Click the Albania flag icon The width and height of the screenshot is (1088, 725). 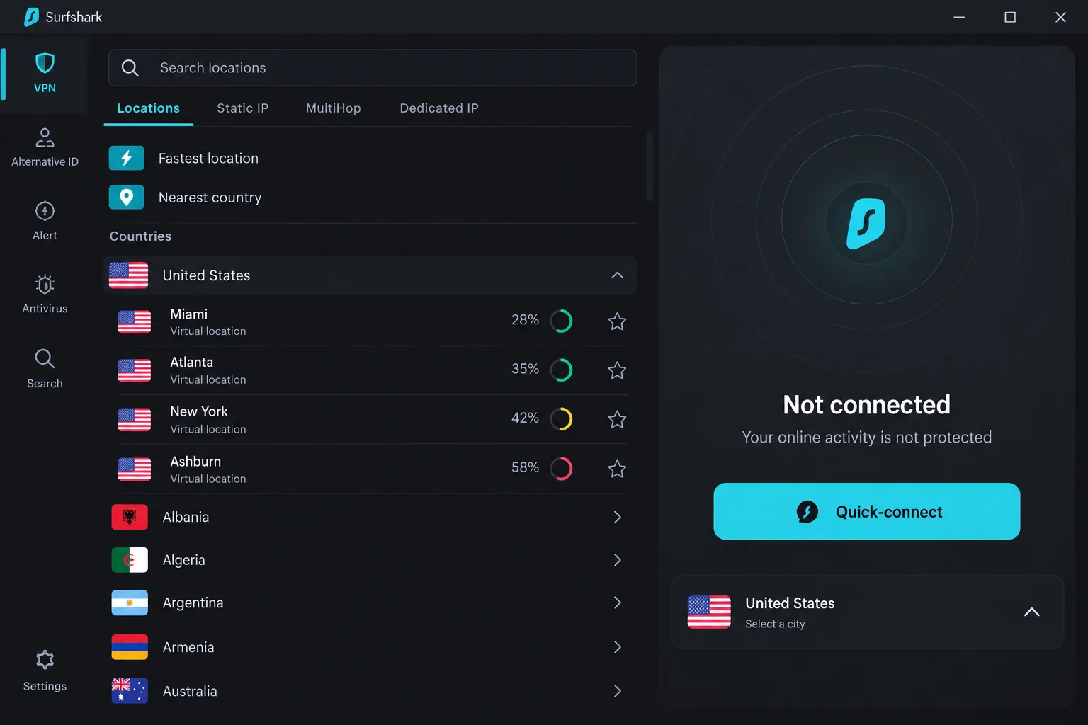130,517
